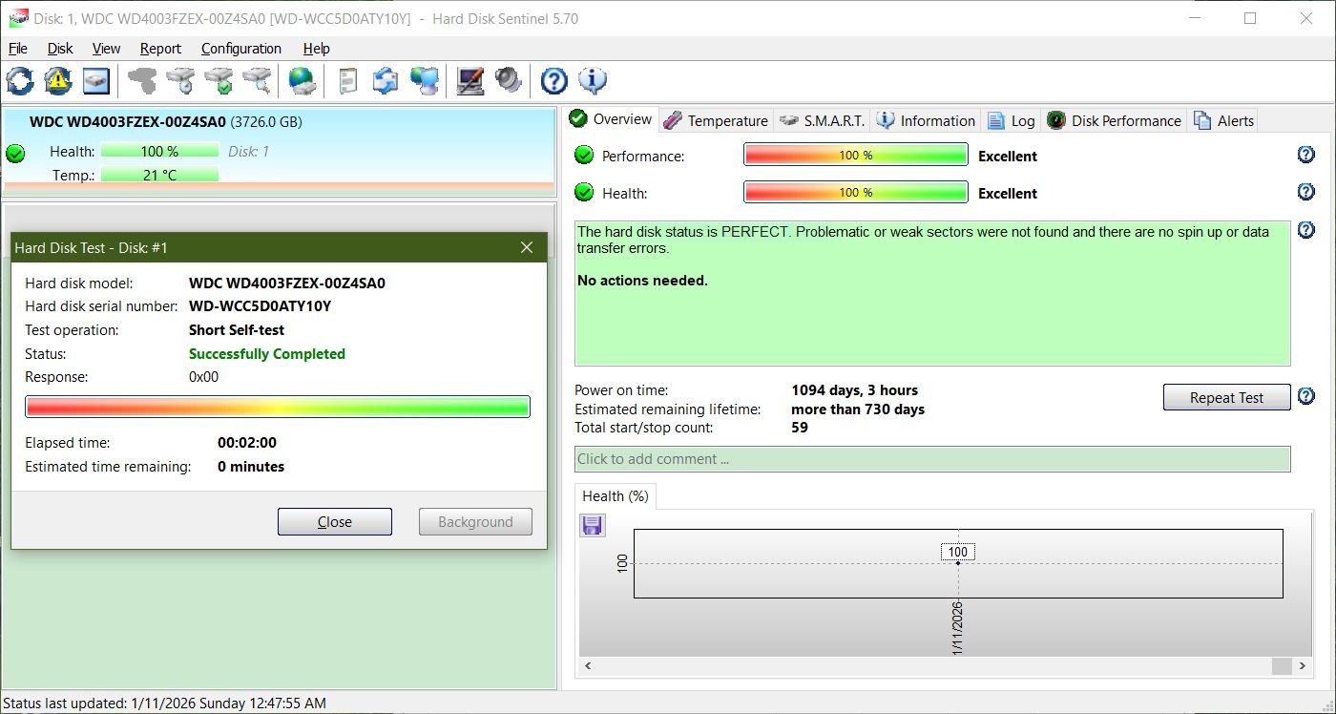
Task: Click the Overview Health 100 % gradient bar
Action: point(856,193)
